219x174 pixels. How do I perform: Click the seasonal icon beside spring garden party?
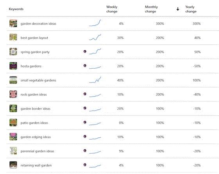[85, 51]
